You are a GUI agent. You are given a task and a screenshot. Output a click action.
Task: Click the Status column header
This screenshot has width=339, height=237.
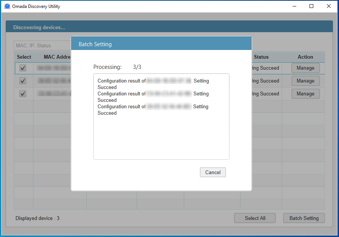coord(261,57)
